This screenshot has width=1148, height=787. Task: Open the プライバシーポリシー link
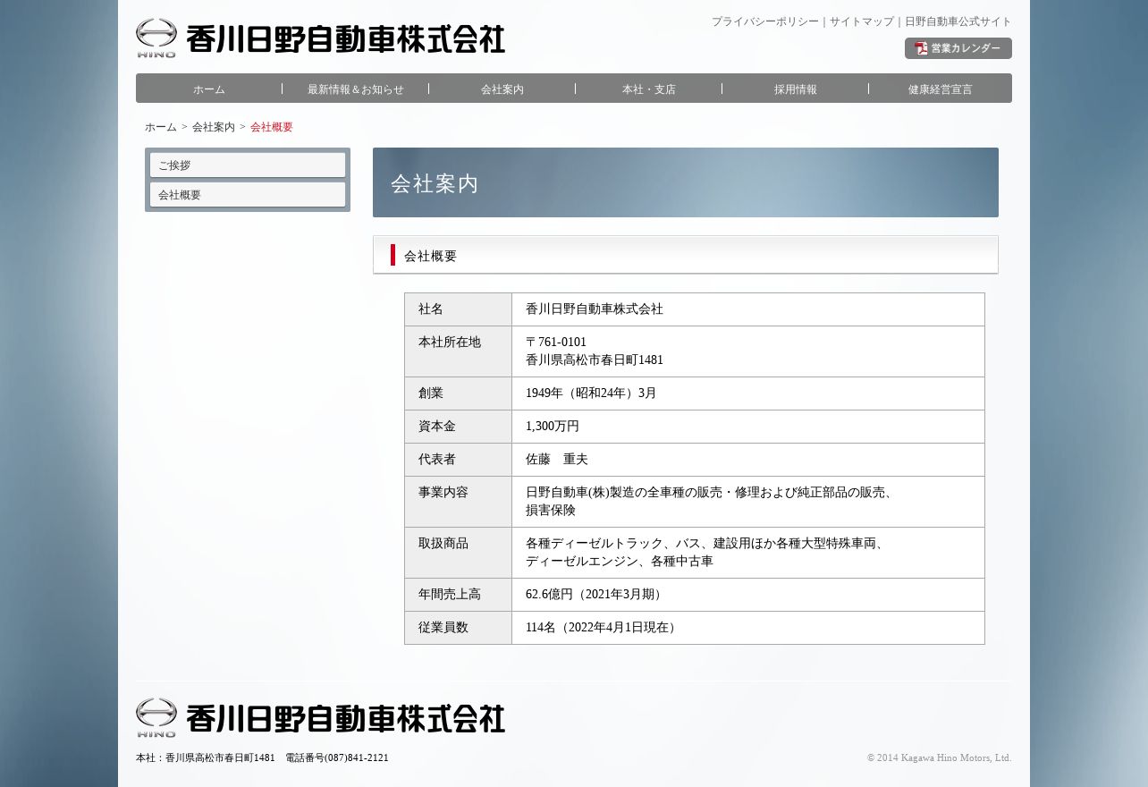coord(765,21)
